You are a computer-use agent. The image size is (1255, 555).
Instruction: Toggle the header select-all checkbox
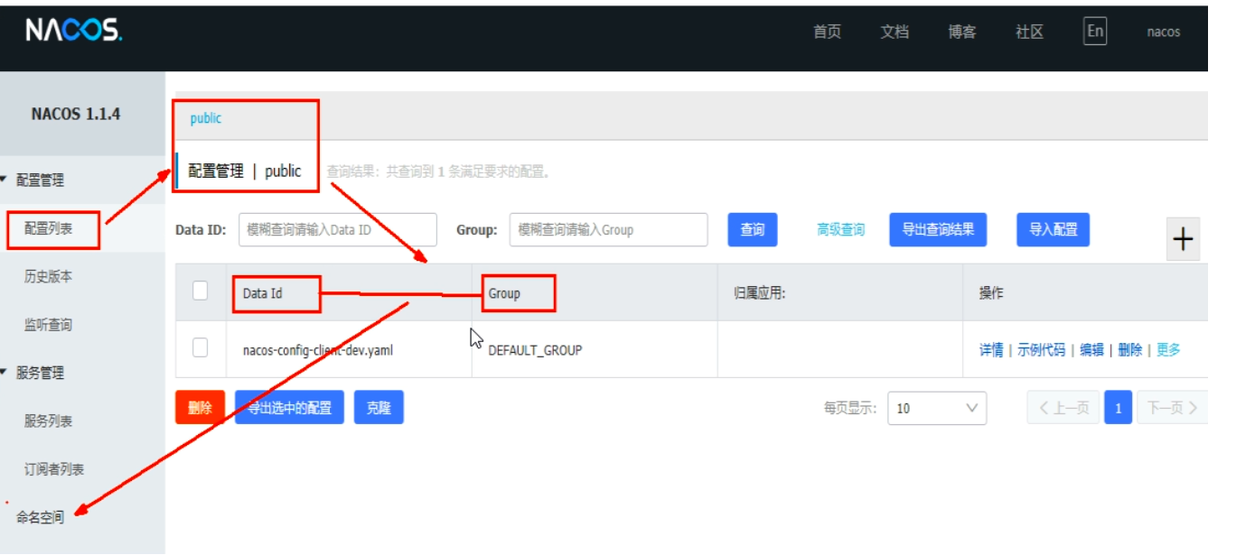(201, 291)
